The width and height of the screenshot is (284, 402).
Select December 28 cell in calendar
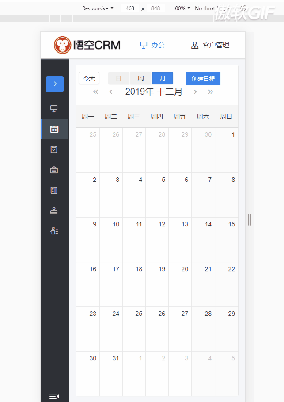click(203, 329)
